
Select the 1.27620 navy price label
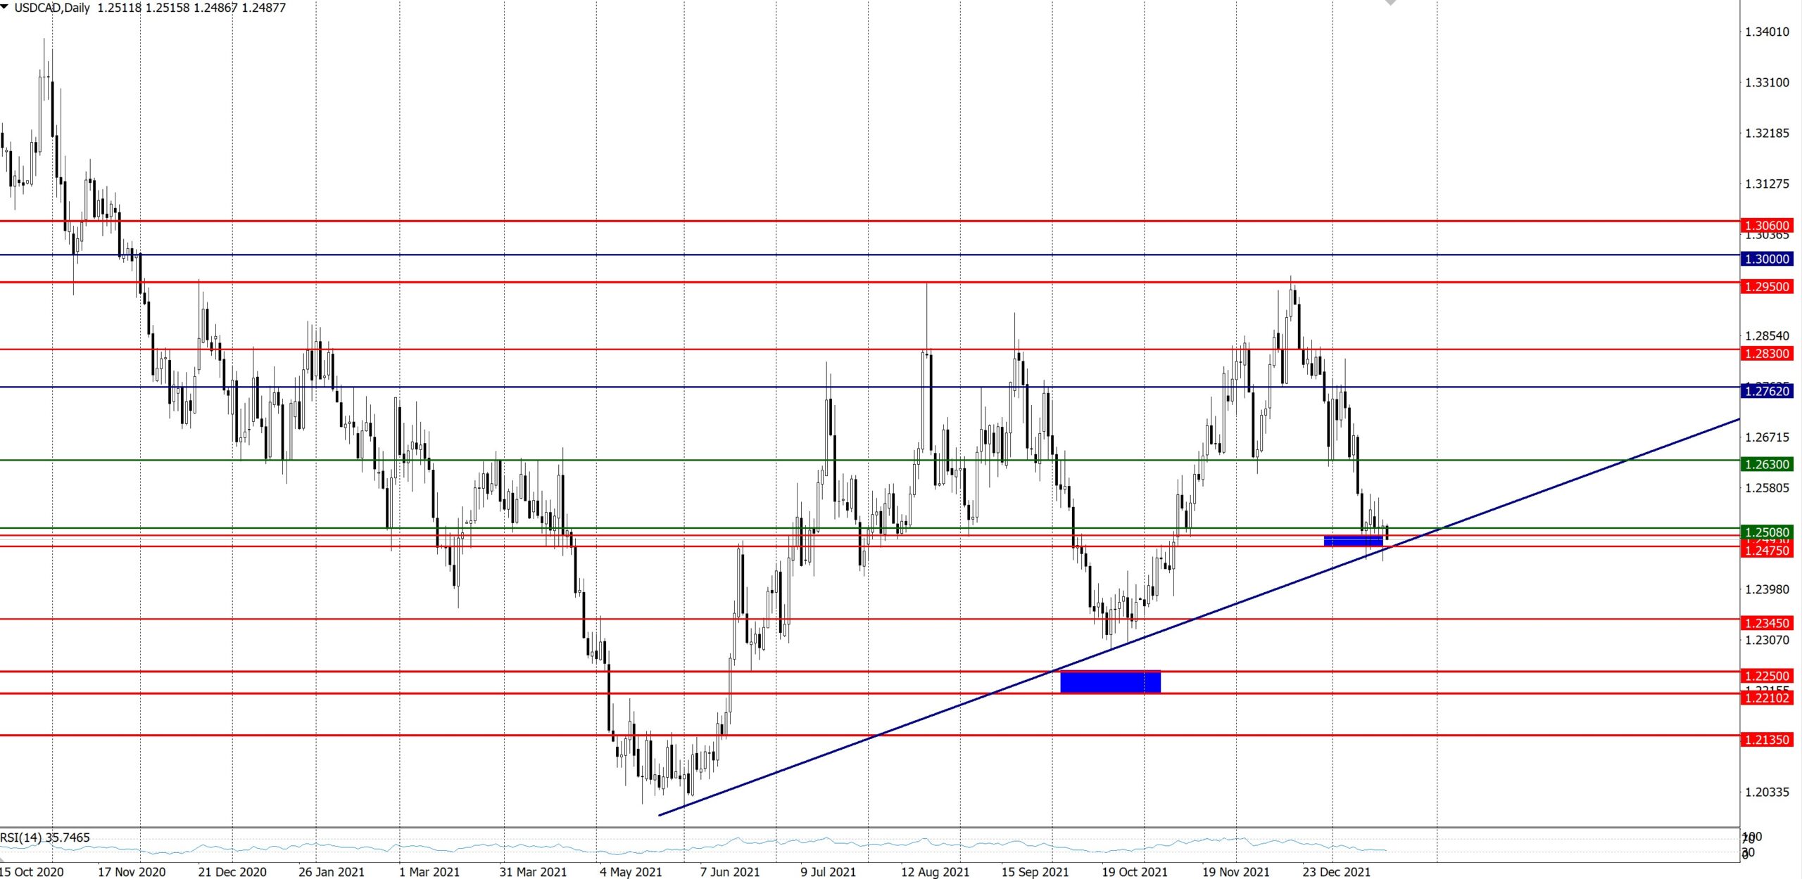[1767, 391]
